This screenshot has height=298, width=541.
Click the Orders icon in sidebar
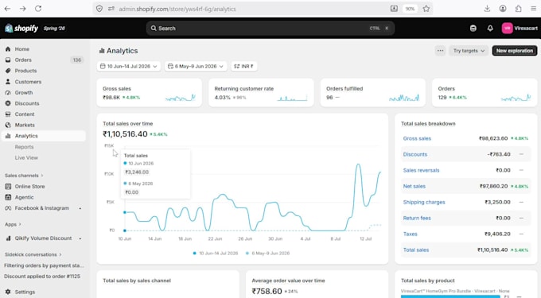coord(8,60)
